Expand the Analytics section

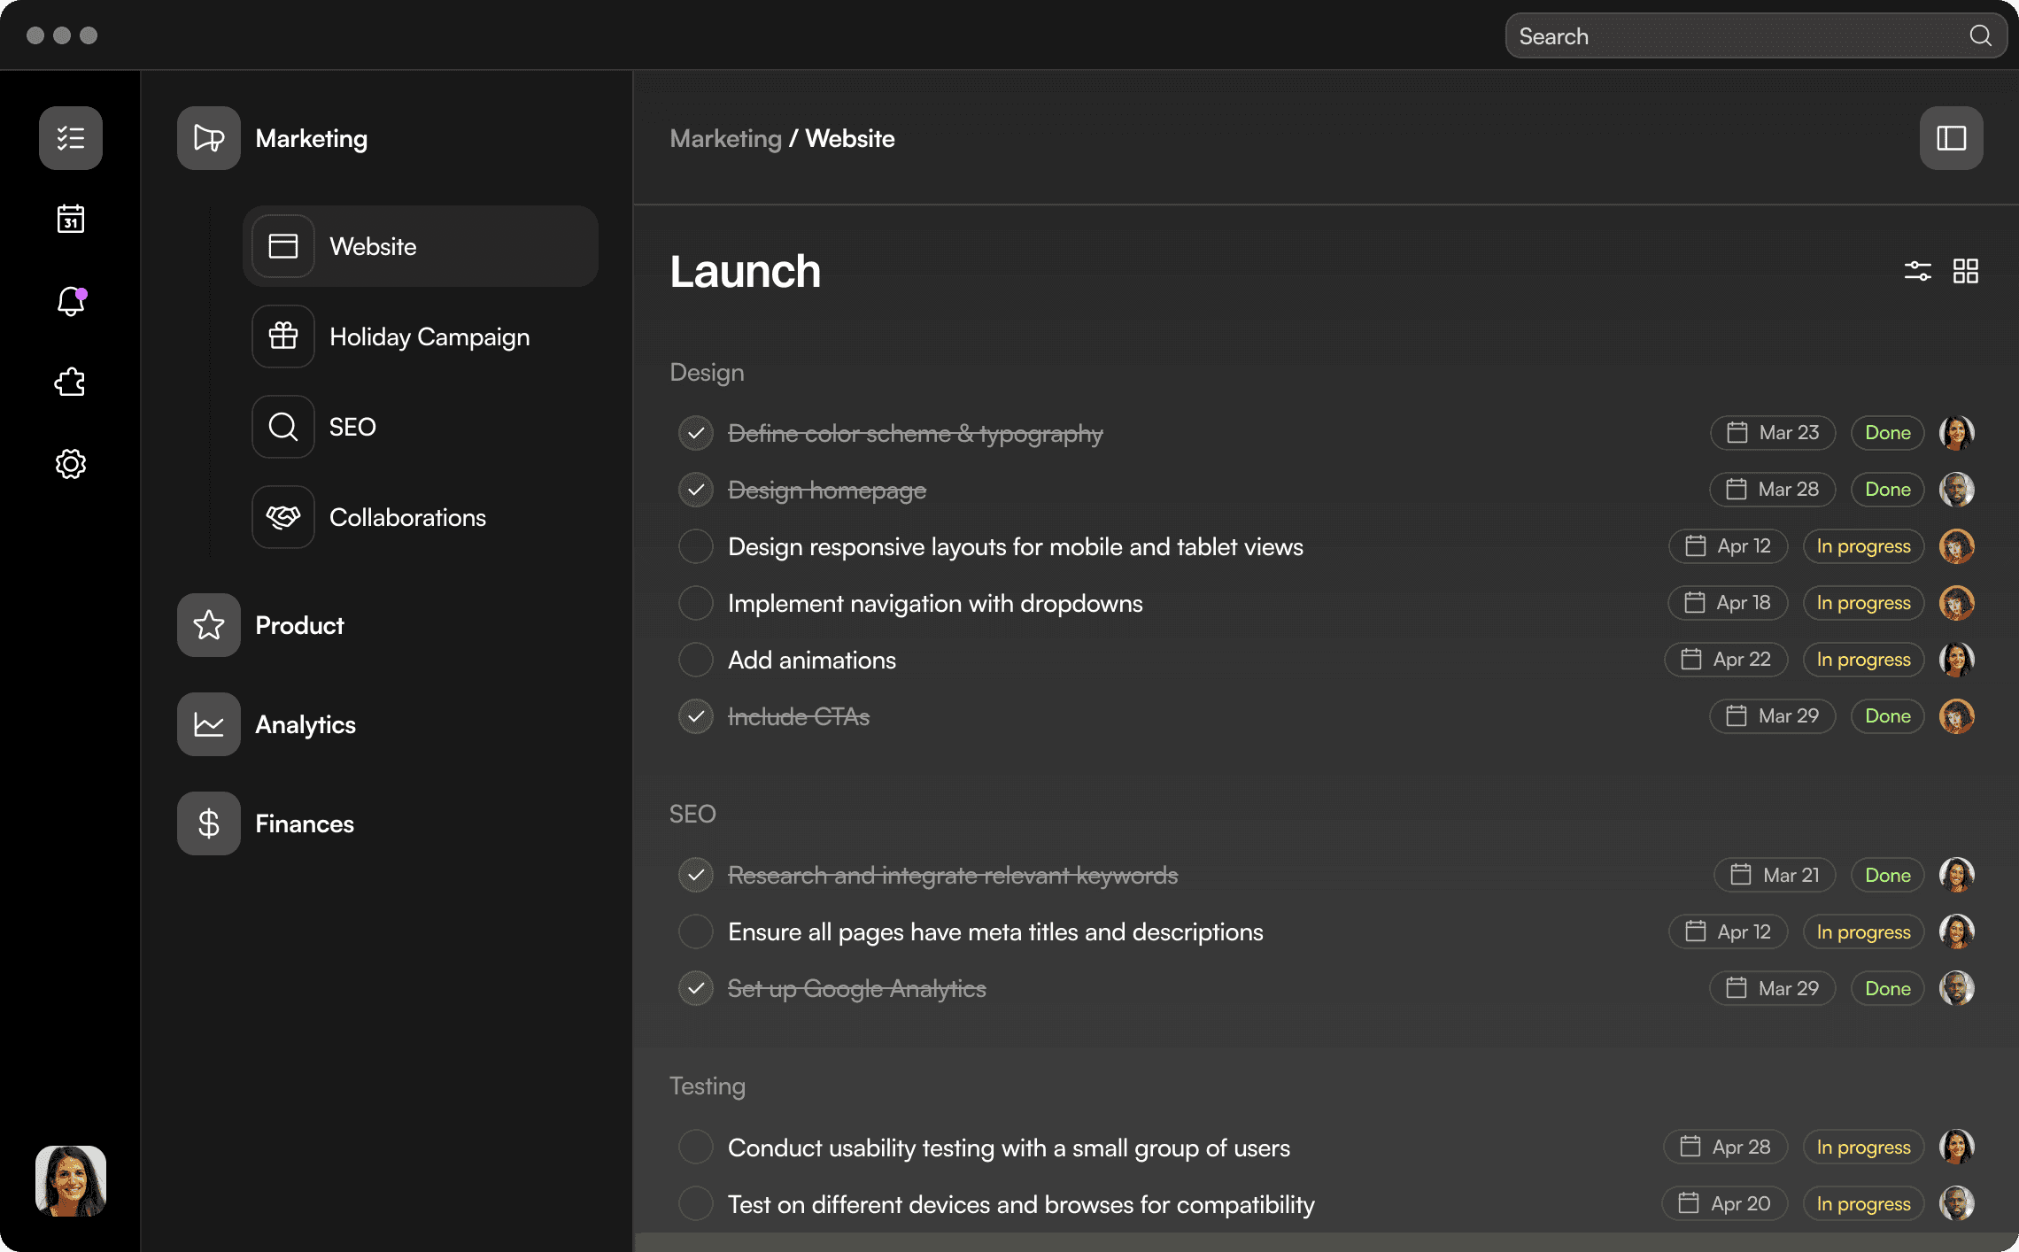[305, 724]
